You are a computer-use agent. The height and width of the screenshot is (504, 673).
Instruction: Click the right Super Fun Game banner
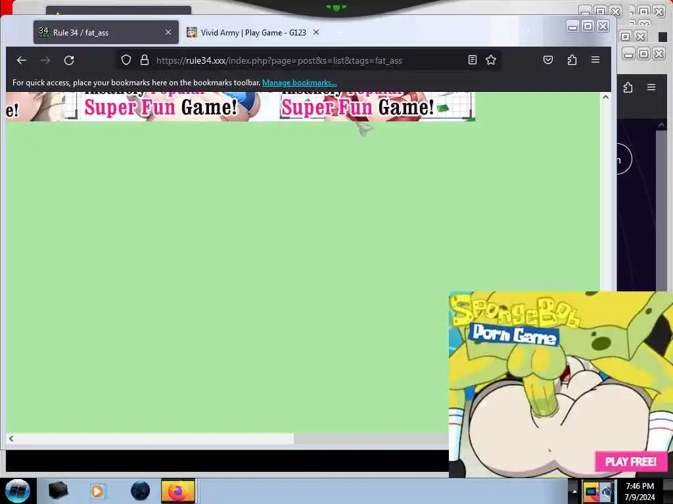[377, 107]
